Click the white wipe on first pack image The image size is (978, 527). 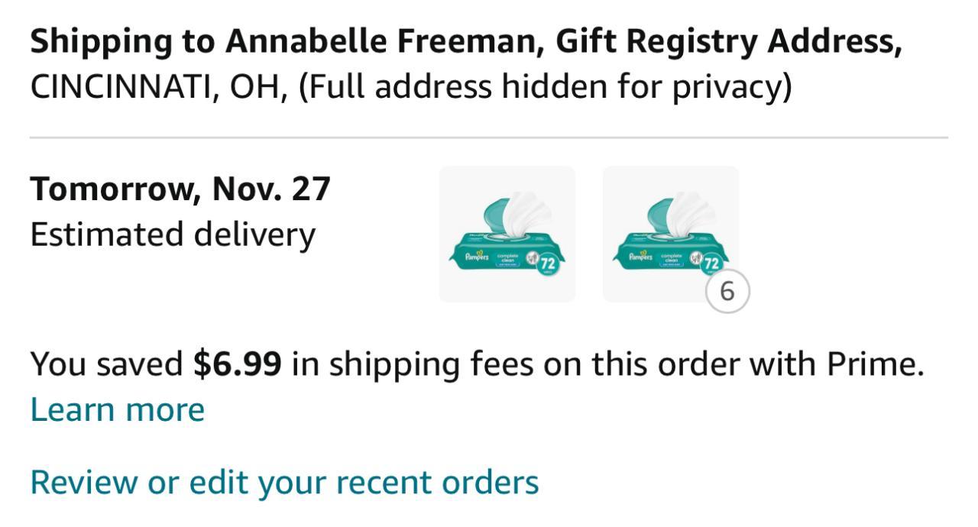pos(529,209)
